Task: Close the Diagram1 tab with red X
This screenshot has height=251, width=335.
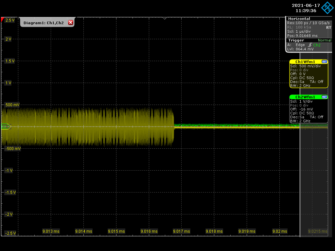Action: coord(70,23)
